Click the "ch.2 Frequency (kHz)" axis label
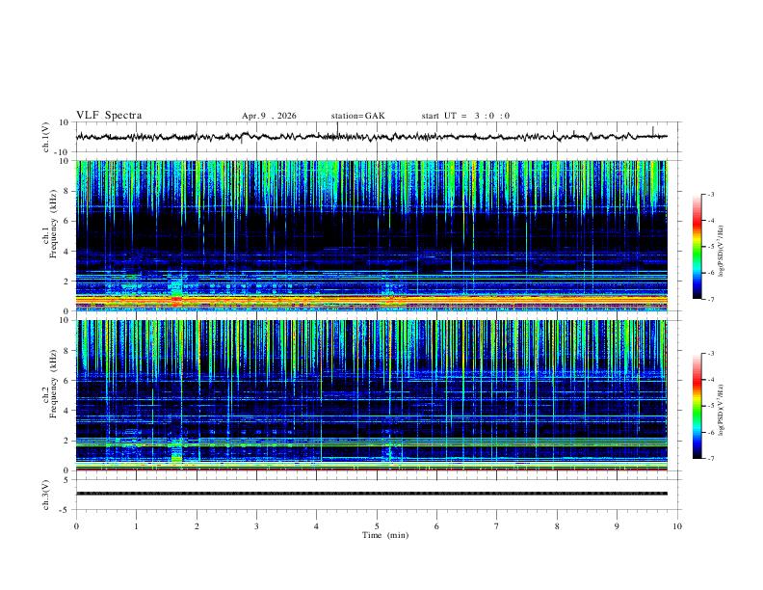Screen dimensions: 763x590 pos(49,383)
